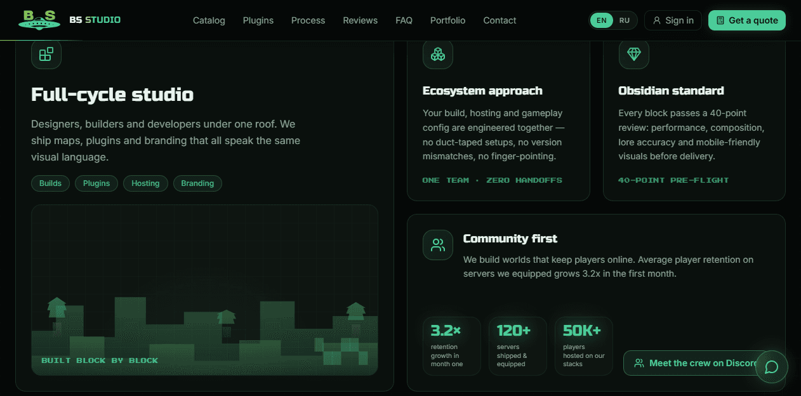Switch language to EN
This screenshot has height=396, width=801.
(x=602, y=20)
